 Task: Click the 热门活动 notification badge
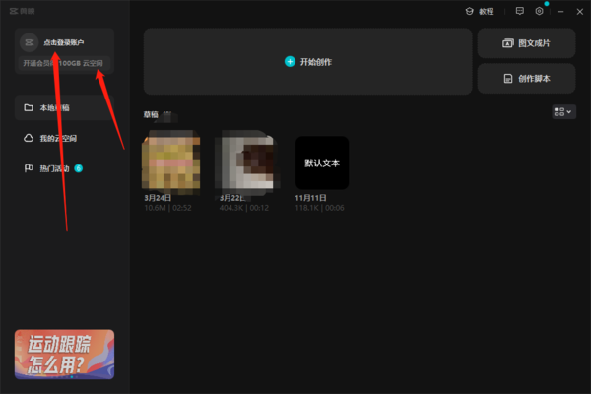click(x=79, y=168)
